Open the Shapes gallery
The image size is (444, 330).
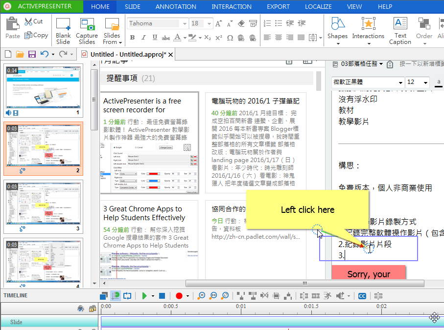point(338,30)
